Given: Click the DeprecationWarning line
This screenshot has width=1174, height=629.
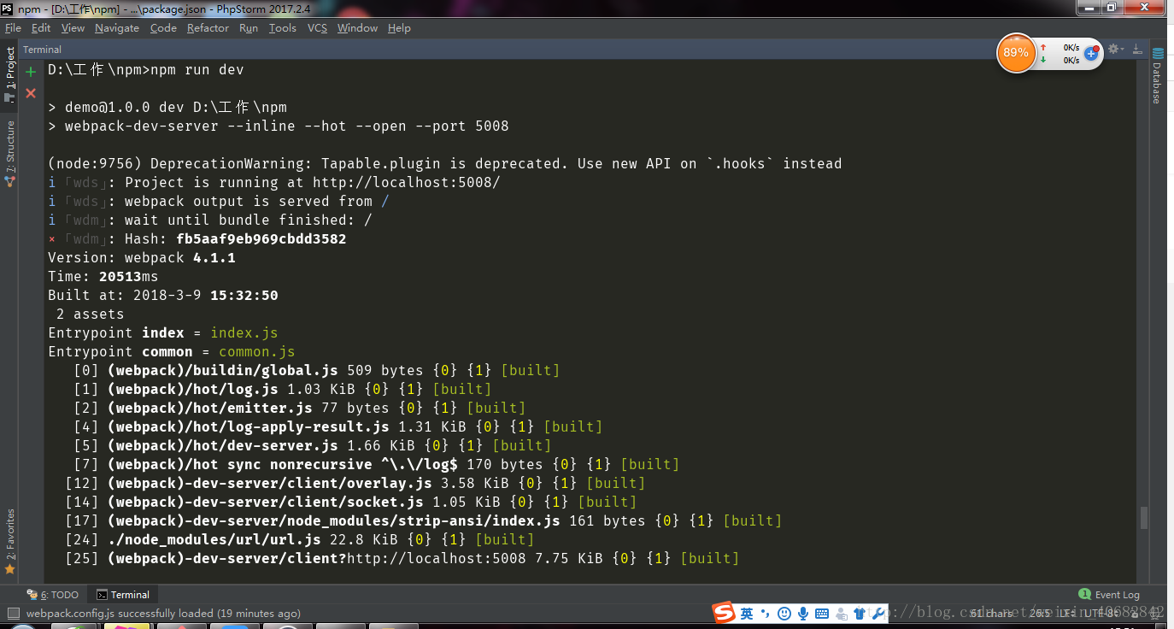Looking at the screenshot, I should pos(445,163).
